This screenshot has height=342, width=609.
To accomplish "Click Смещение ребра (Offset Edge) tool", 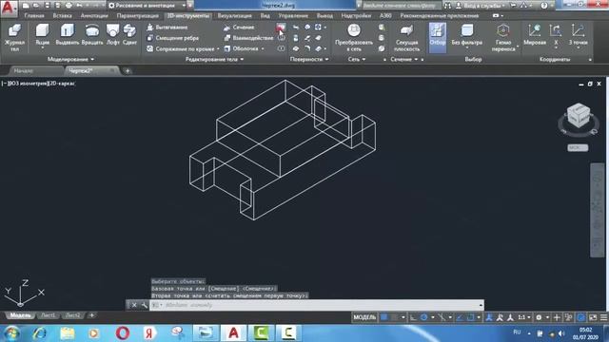I will point(173,38).
